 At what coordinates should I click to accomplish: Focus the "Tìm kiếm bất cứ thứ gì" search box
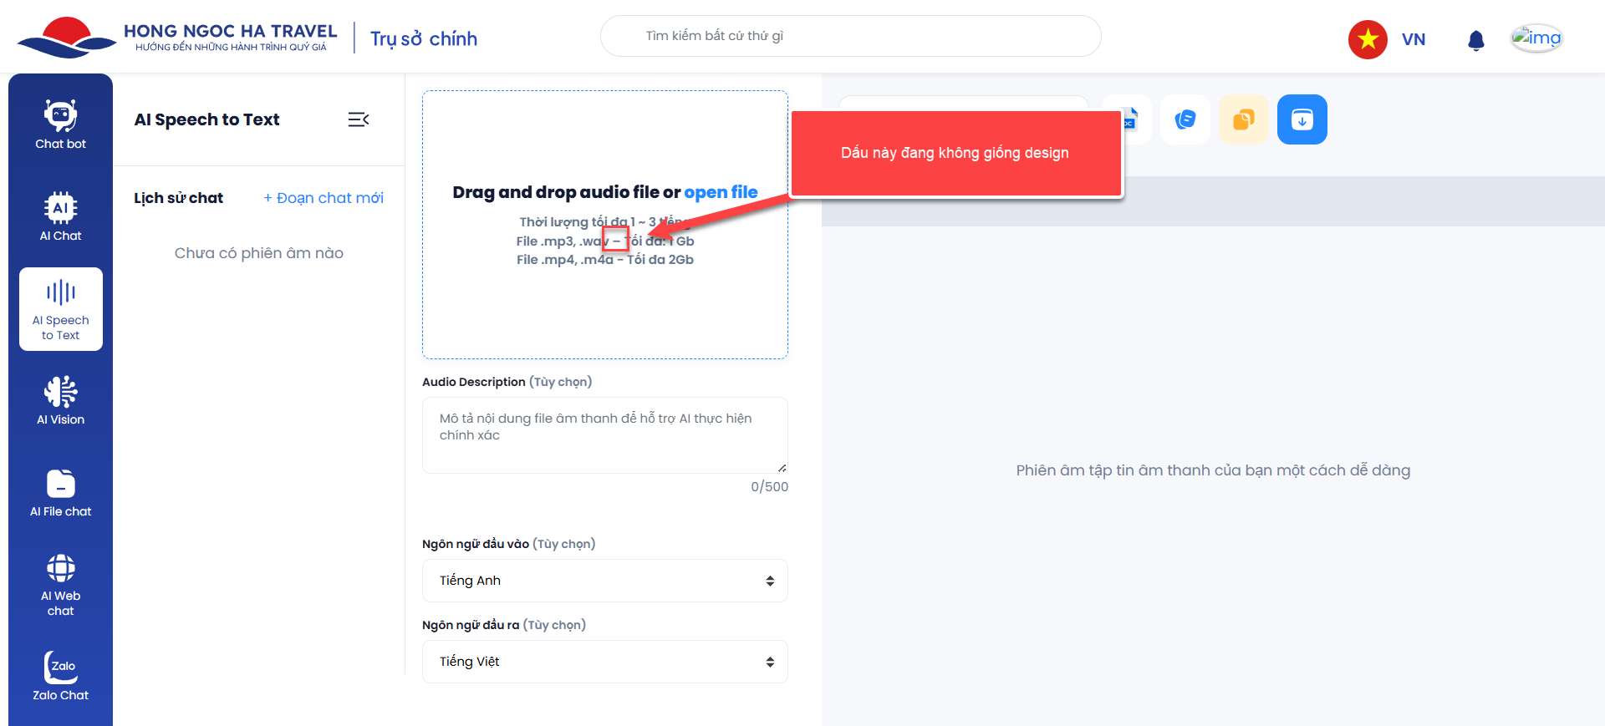coord(850,36)
